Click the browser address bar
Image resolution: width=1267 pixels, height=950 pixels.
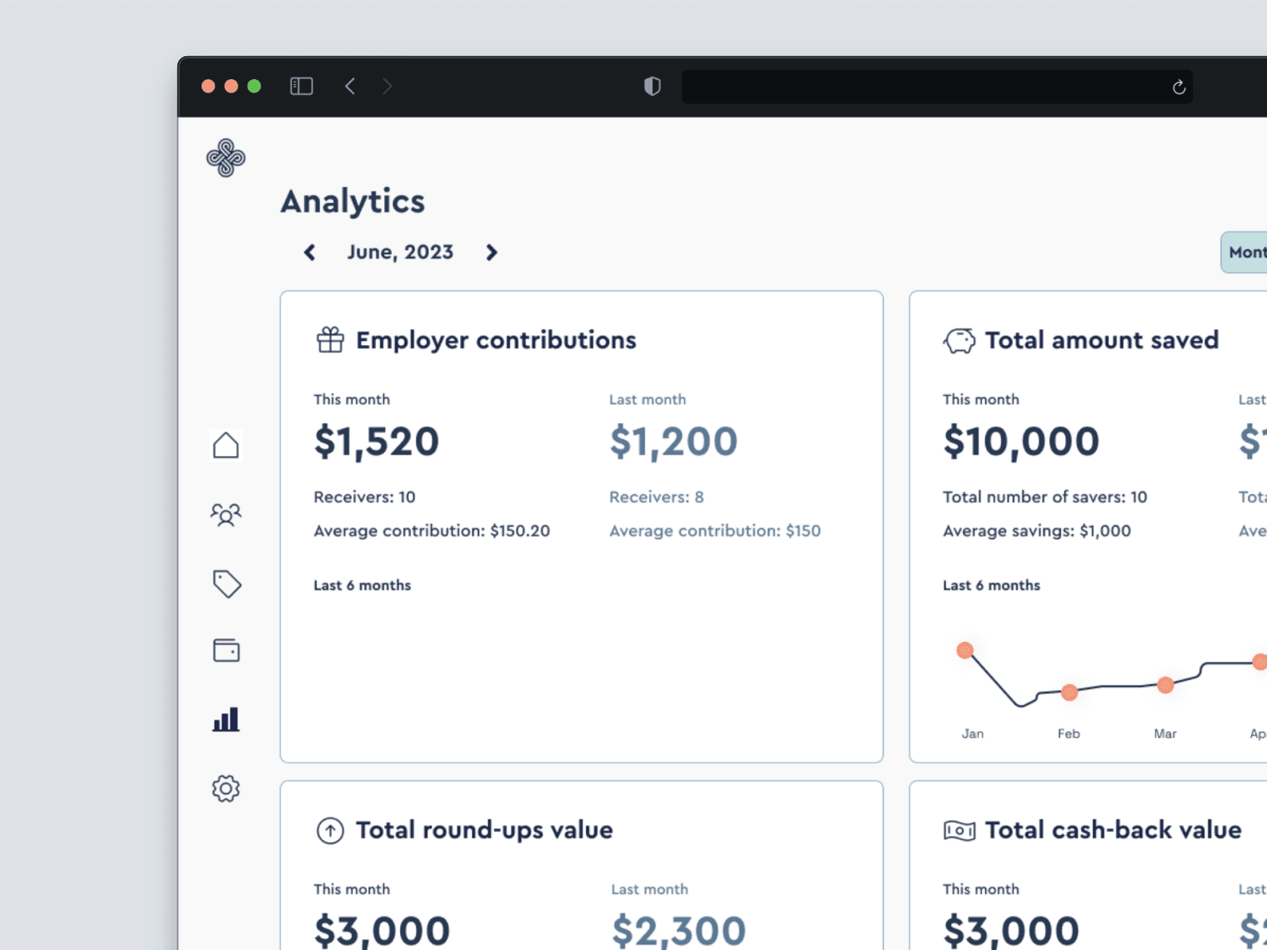(x=938, y=87)
